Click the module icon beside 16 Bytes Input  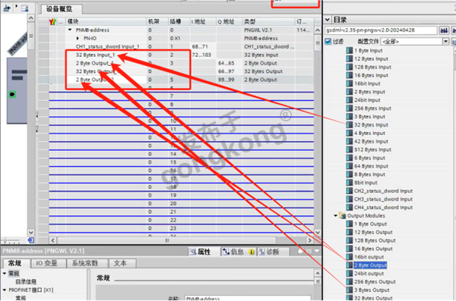pyautogui.click(x=350, y=75)
